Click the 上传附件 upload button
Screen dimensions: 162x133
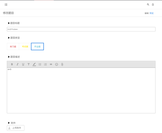point(16,128)
